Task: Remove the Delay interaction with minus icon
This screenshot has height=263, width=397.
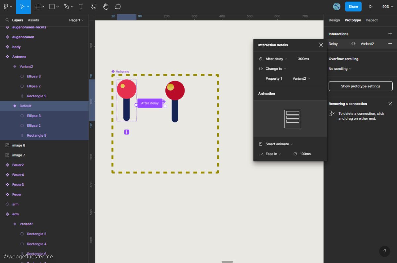Action: pos(390,44)
